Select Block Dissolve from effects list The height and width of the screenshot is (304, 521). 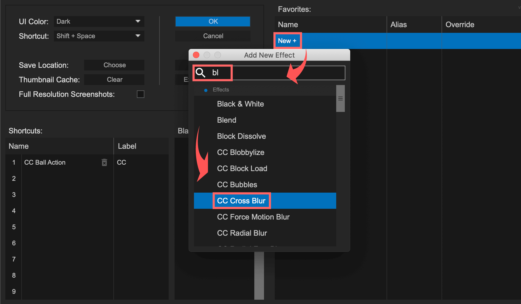tap(241, 136)
